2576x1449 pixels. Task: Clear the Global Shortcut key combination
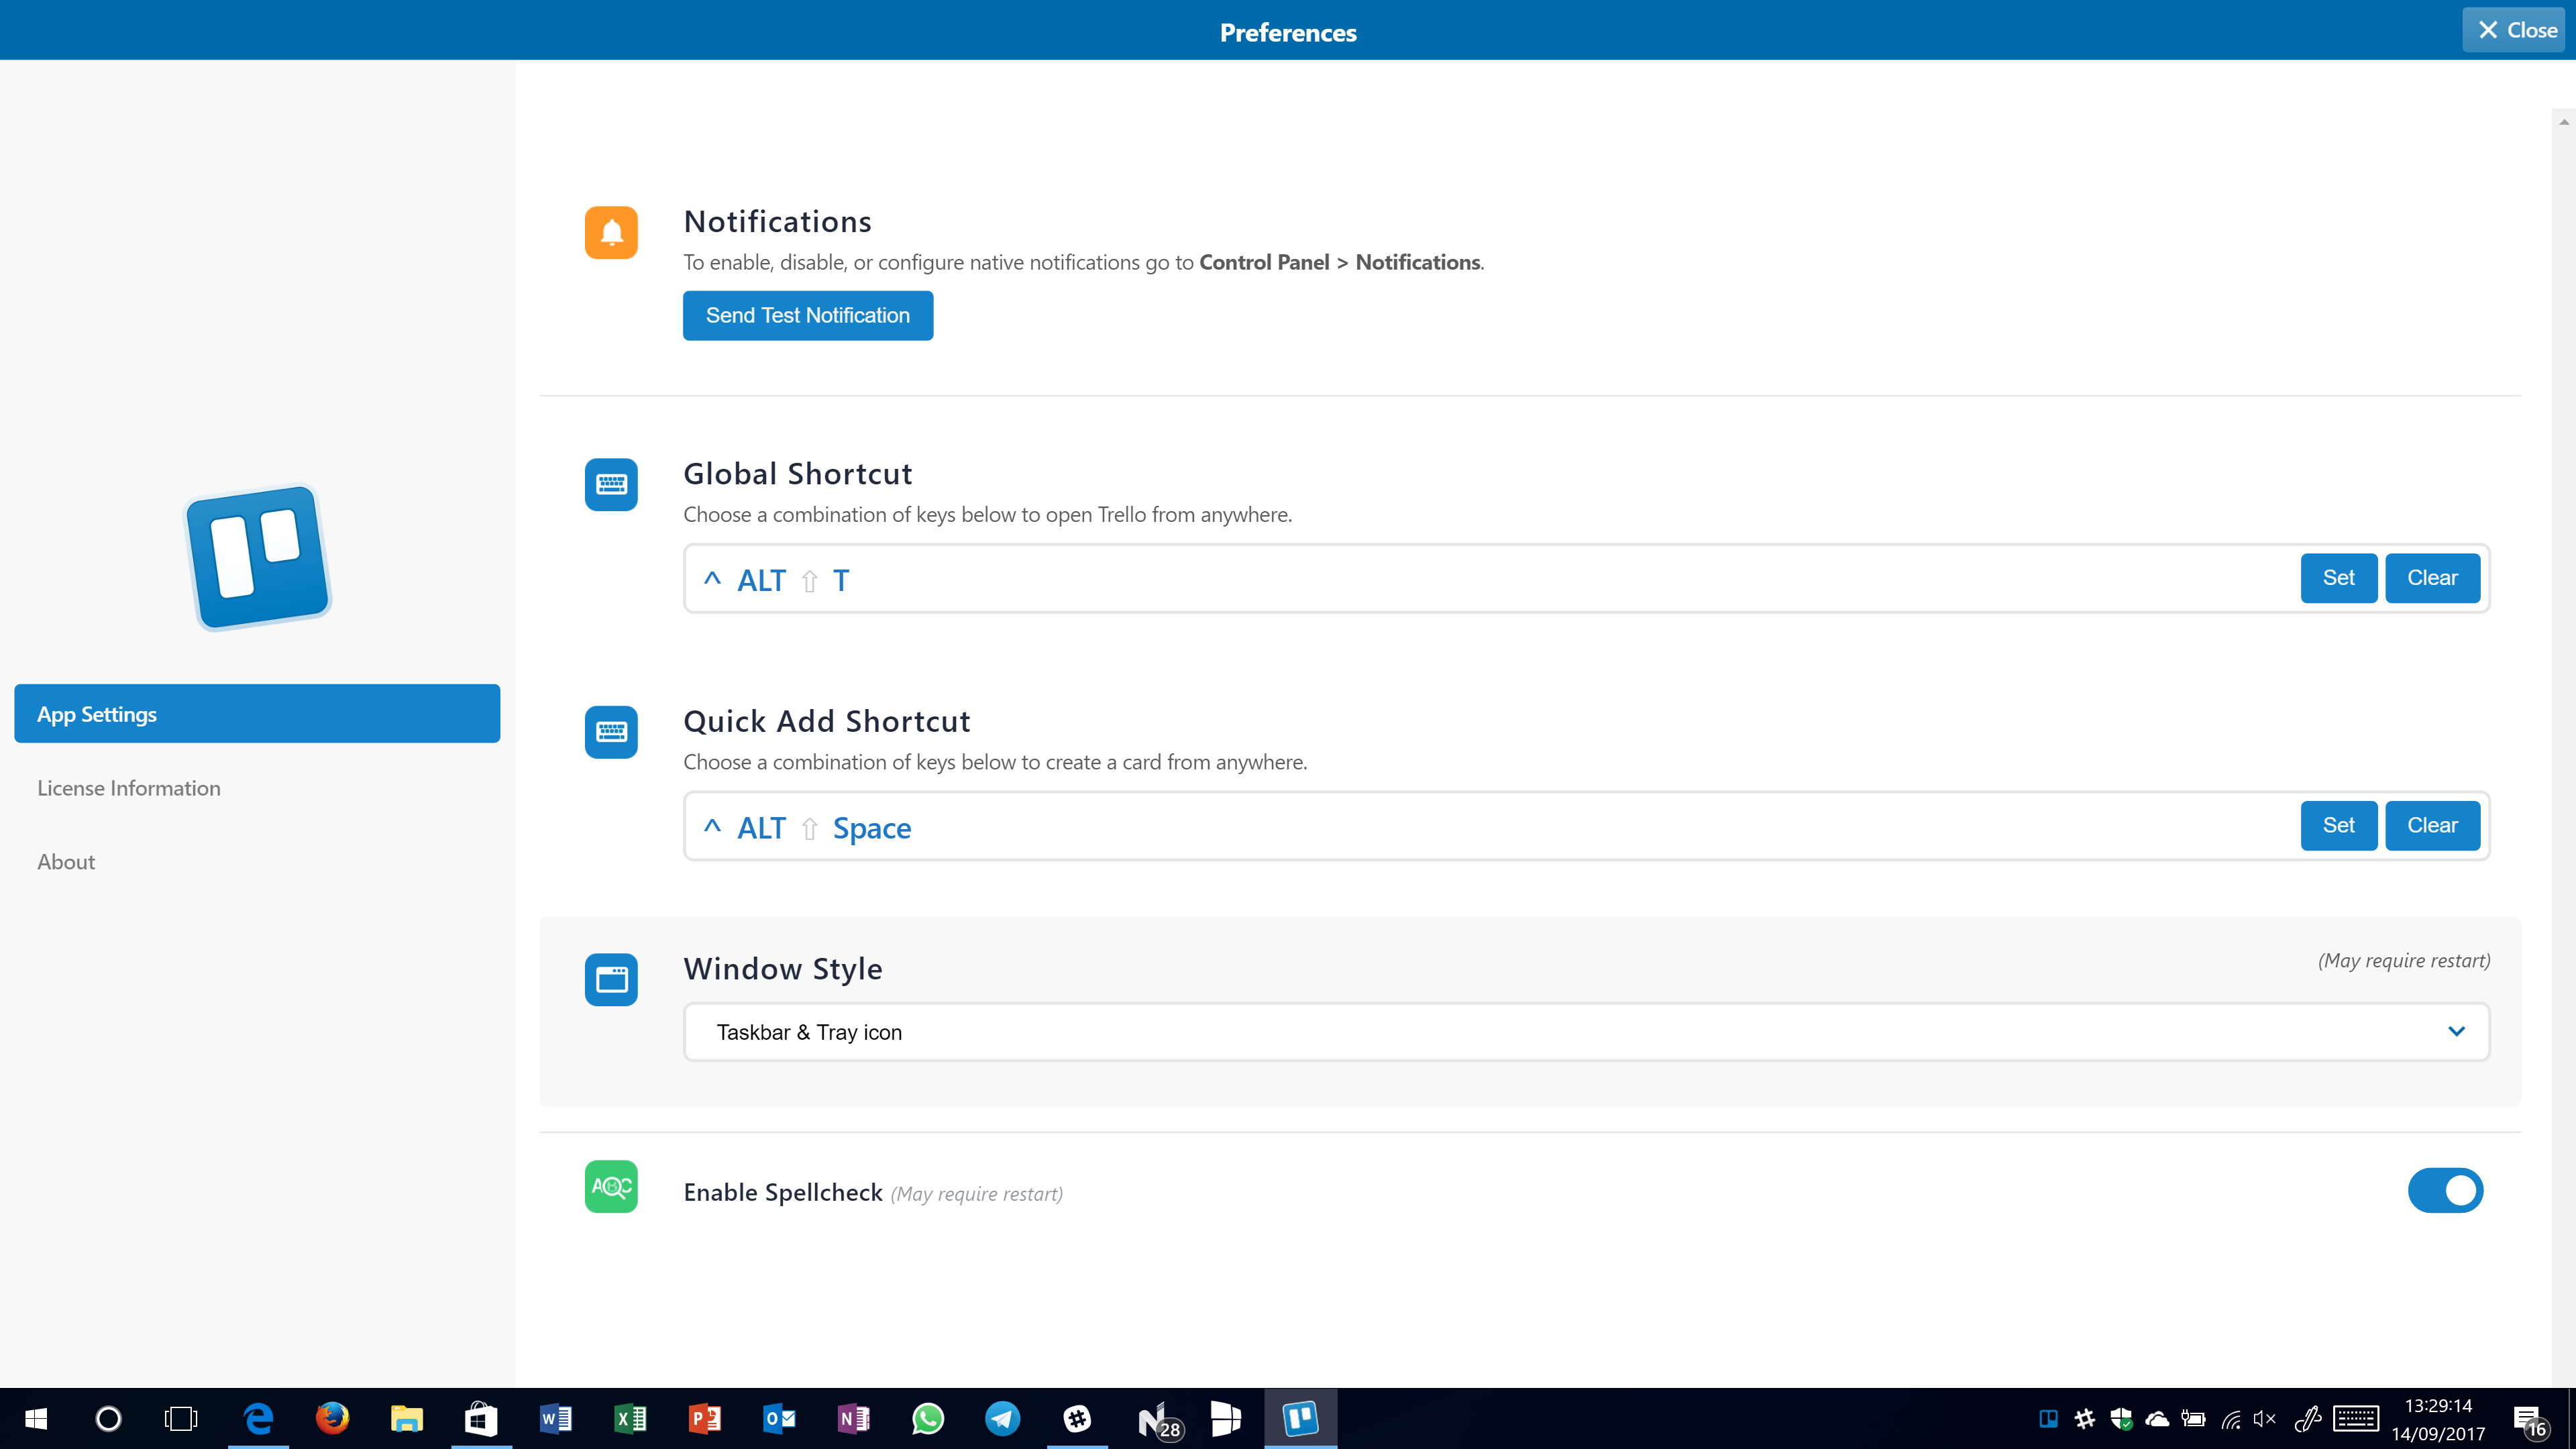pos(2432,578)
